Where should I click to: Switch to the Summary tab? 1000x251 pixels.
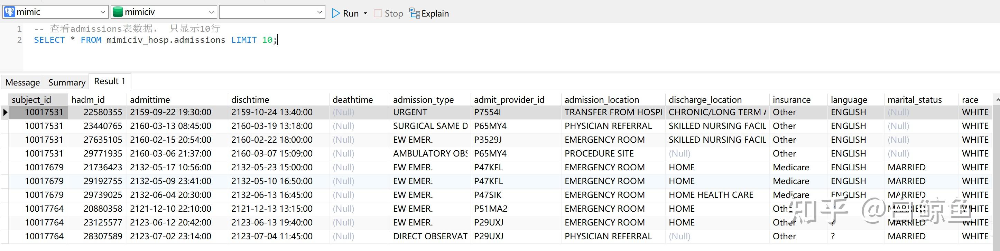[66, 82]
